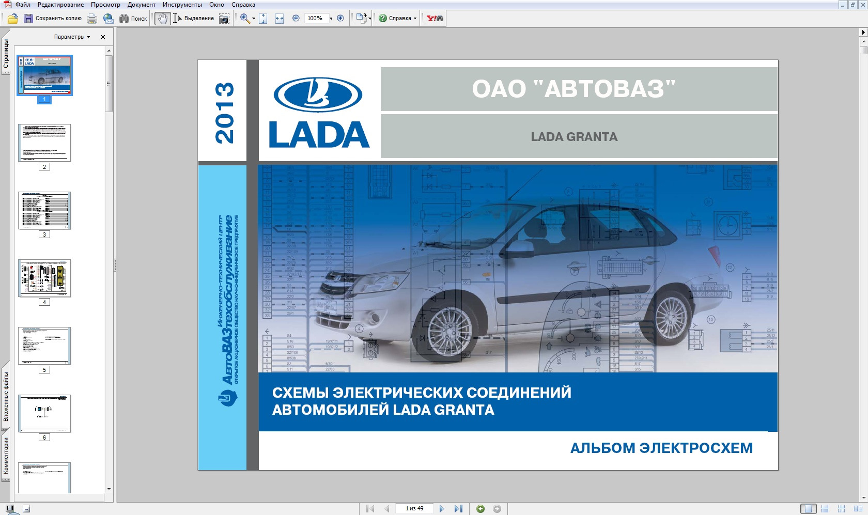The height and width of the screenshot is (515, 868).
Task: Close the pages panel with X
Action: (103, 37)
